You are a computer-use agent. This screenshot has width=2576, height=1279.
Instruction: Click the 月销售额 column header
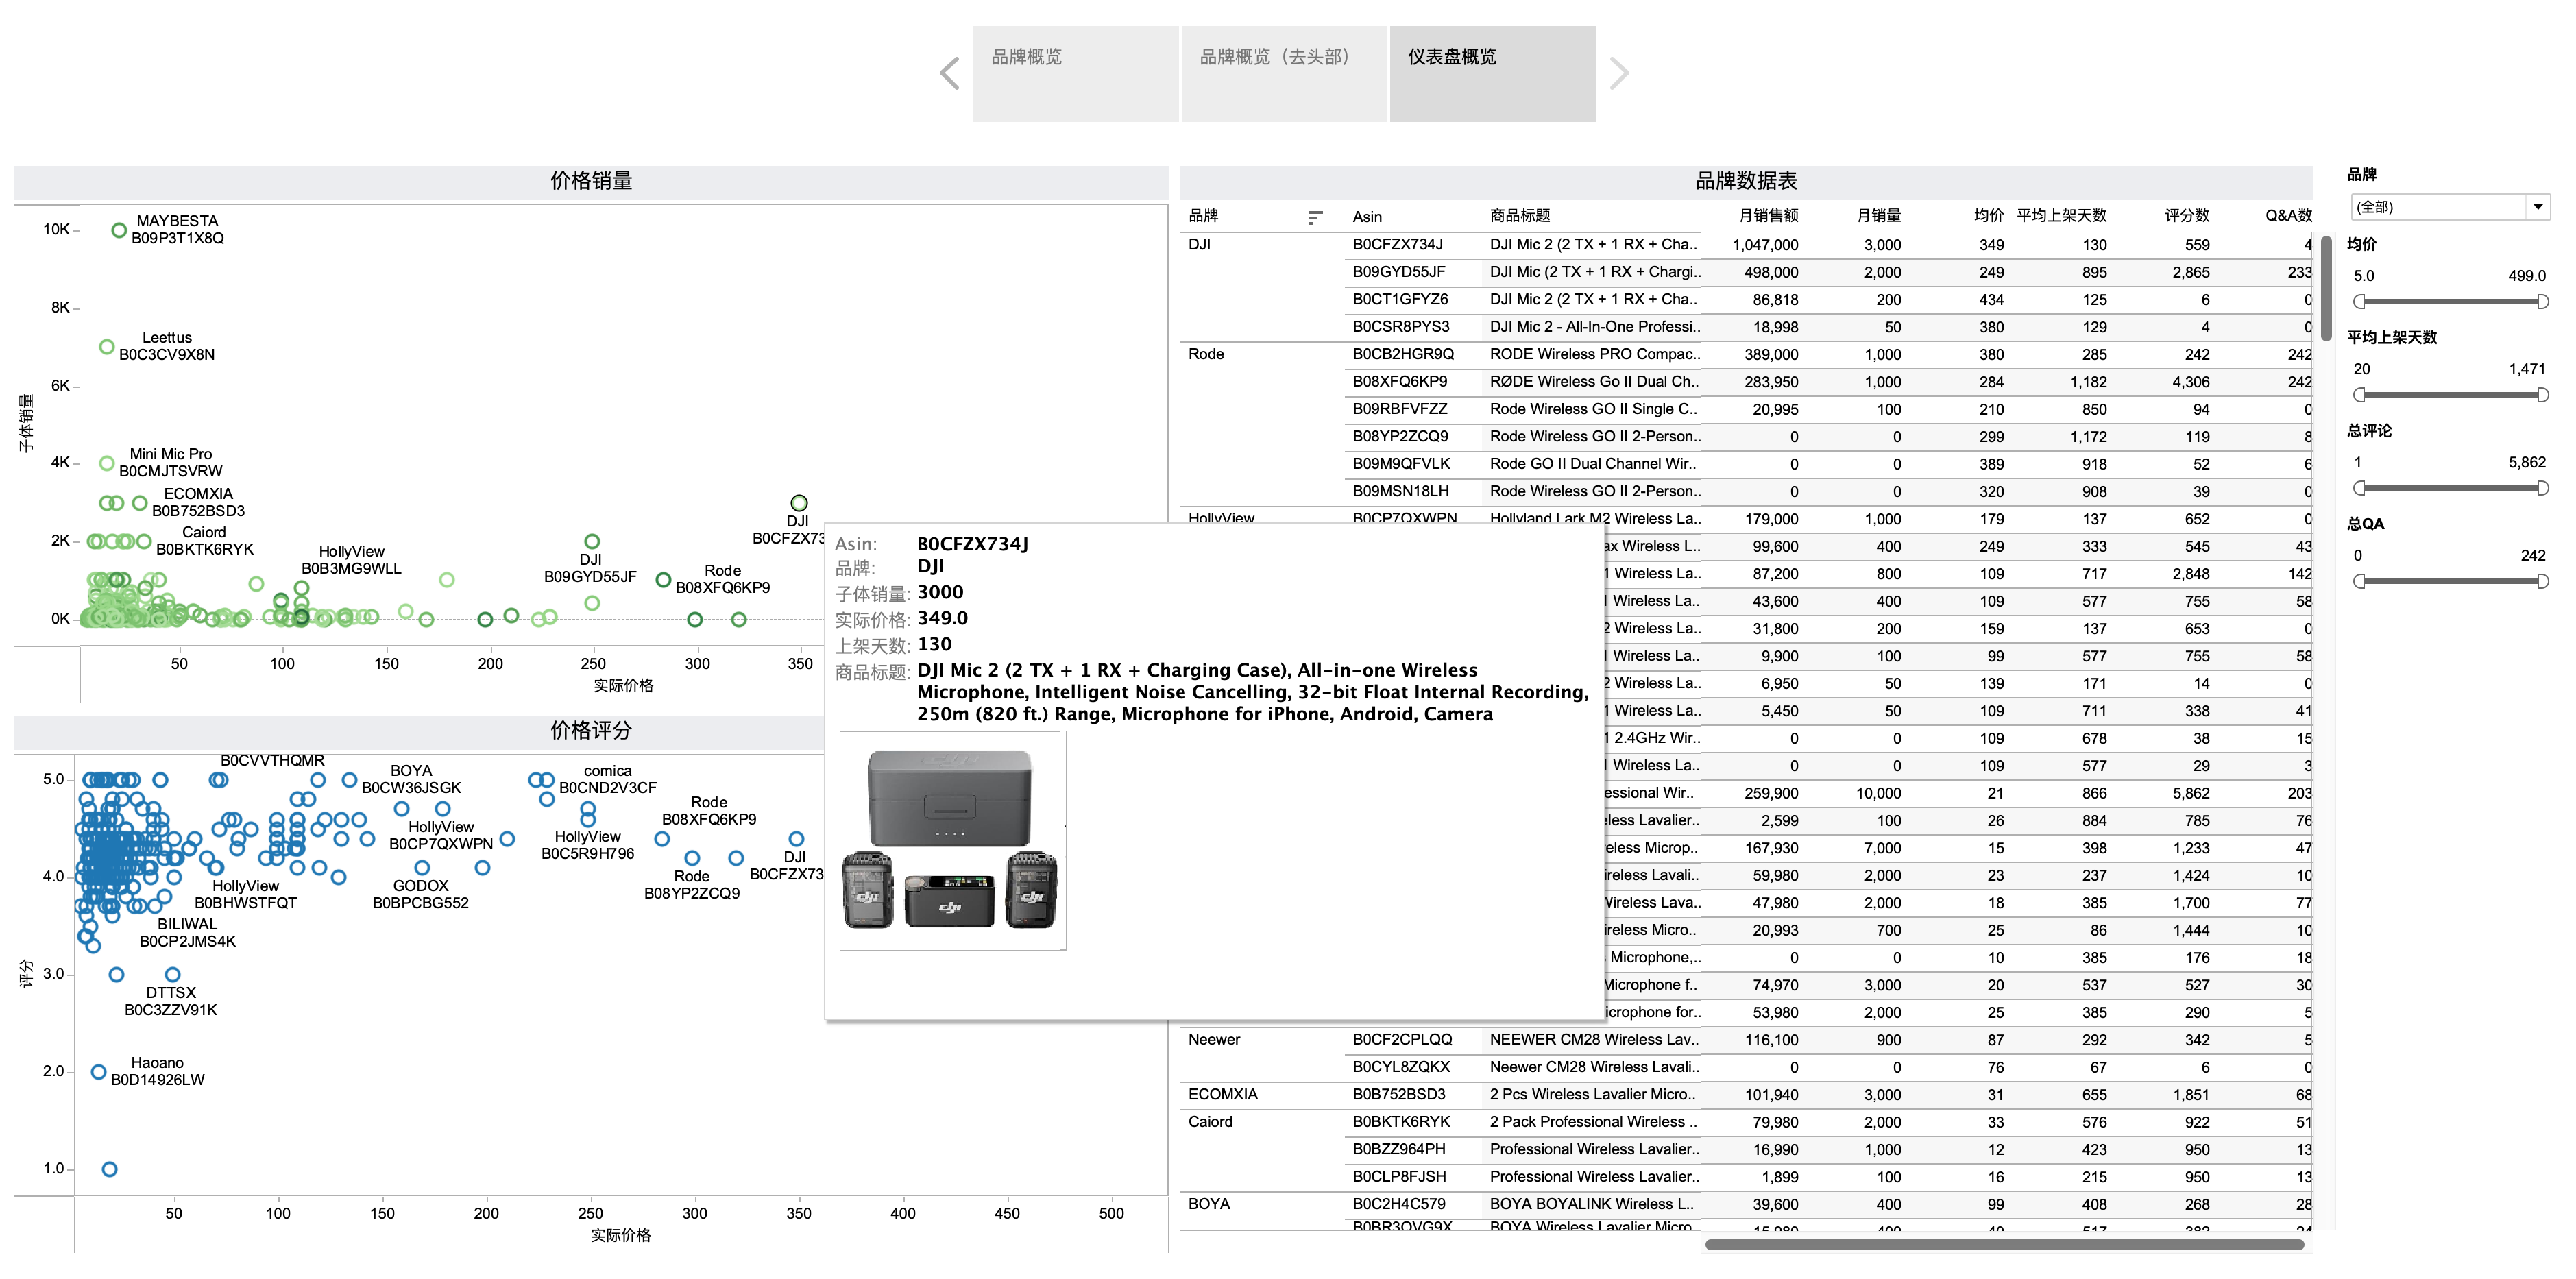[x=1768, y=216]
